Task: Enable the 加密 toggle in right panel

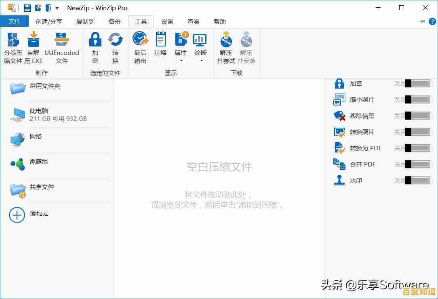Action: click(417, 83)
